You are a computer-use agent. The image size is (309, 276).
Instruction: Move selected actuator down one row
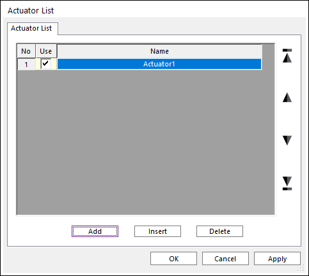(287, 141)
